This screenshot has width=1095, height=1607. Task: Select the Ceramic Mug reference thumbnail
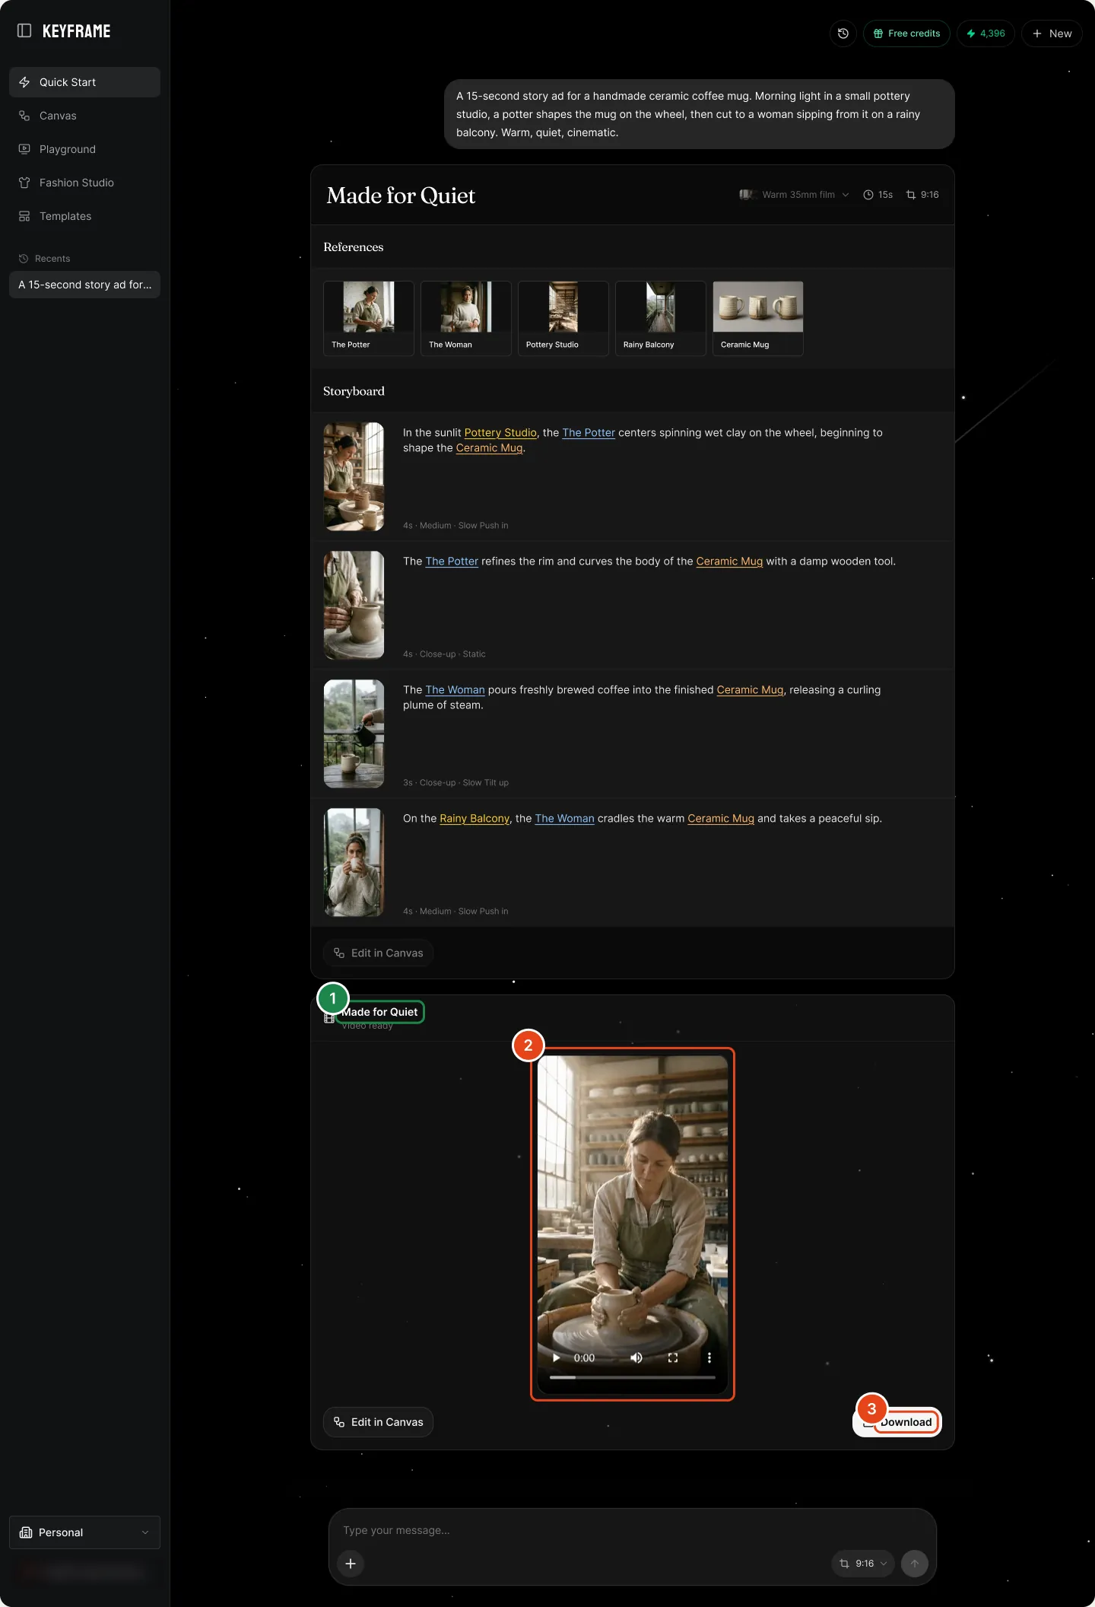click(758, 318)
